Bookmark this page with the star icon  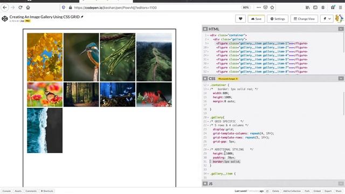tap(272, 8)
